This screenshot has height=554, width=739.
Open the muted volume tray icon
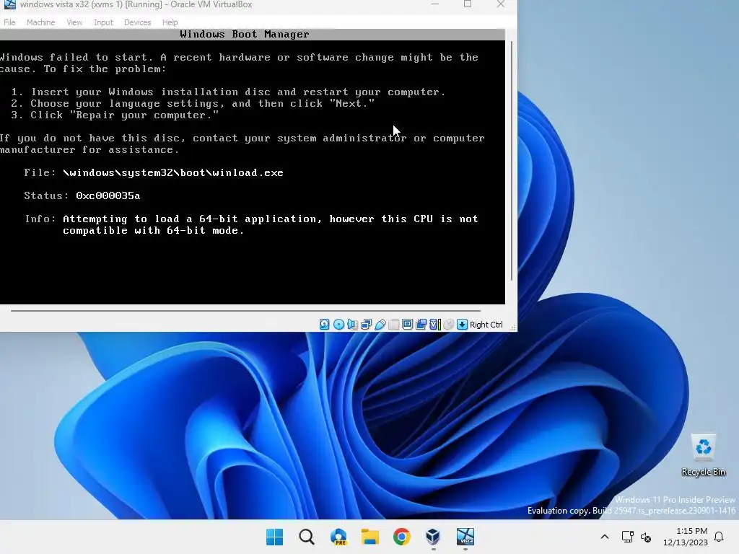coord(646,537)
